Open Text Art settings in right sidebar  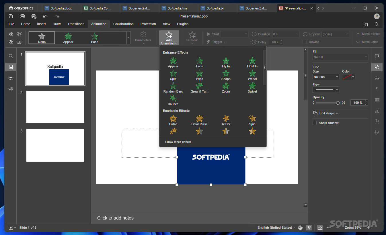(x=377, y=122)
